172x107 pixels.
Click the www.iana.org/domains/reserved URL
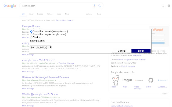(x=38, y=80)
